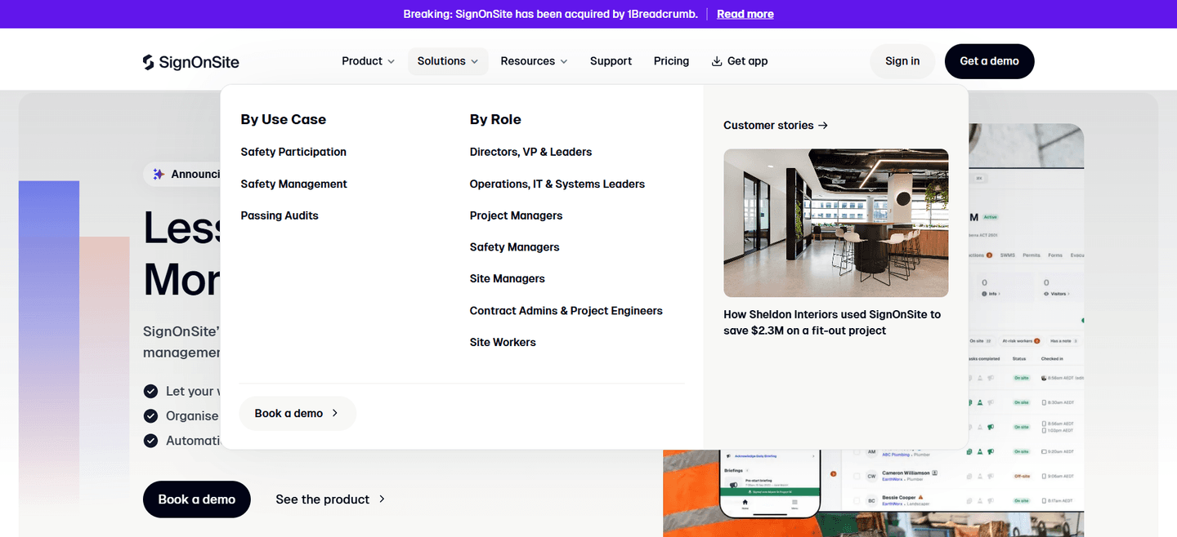
Task: Open Safety Managers role page
Action: pos(514,246)
